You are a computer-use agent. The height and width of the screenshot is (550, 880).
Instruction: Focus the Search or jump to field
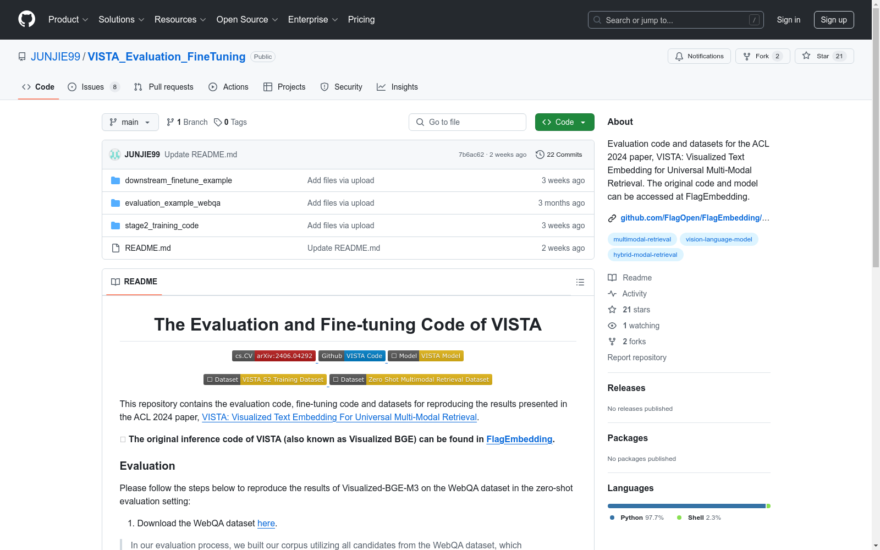676,20
